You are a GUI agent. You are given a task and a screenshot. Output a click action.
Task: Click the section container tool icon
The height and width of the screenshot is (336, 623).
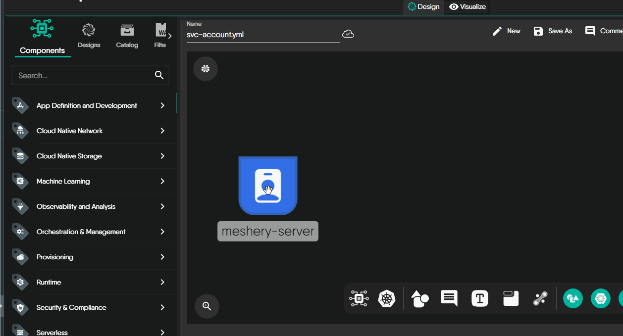[x=511, y=298]
